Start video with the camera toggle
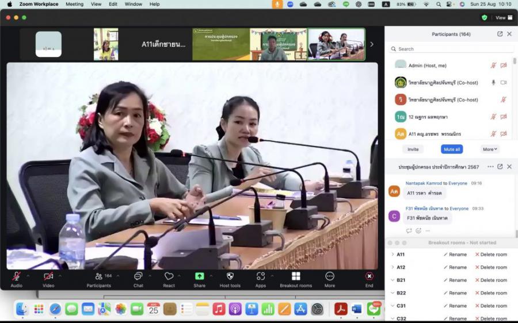The image size is (518, 323). point(48,276)
